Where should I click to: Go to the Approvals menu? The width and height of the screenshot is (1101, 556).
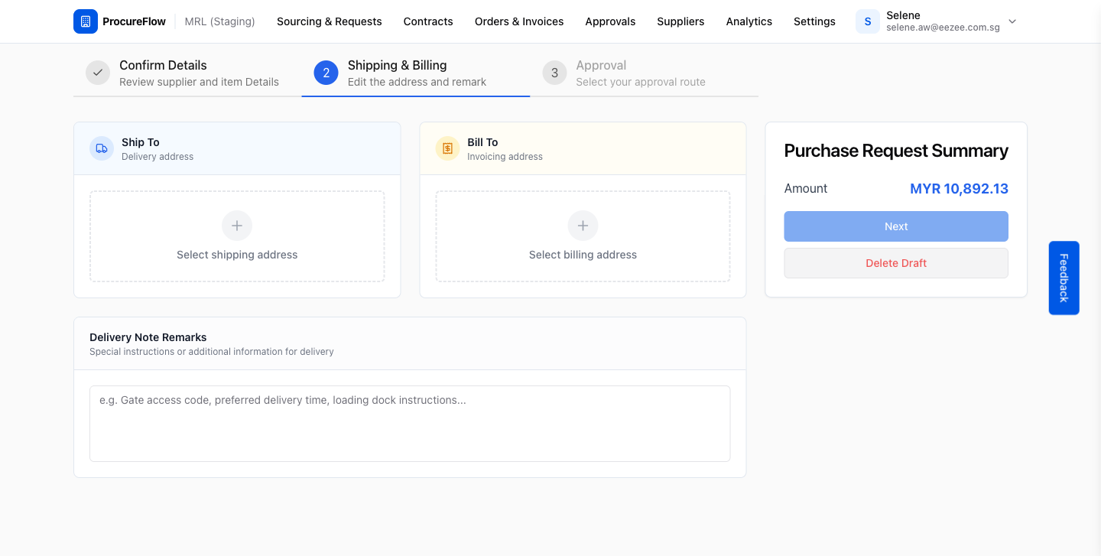pyautogui.click(x=610, y=21)
